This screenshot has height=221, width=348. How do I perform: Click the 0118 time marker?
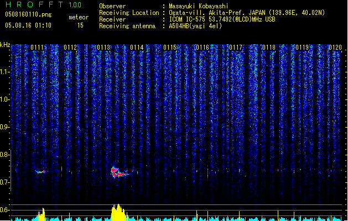269,48
